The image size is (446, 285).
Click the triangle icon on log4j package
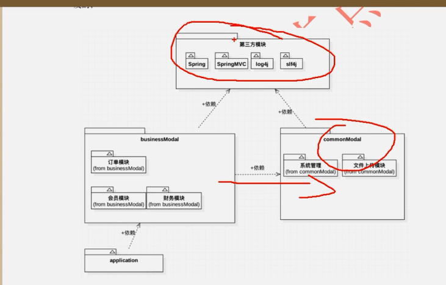[256, 56]
